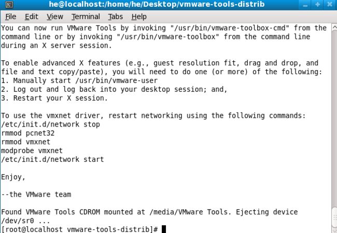Open the Tabs menu
Viewport: 337px width, 233px height.
(116, 17)
